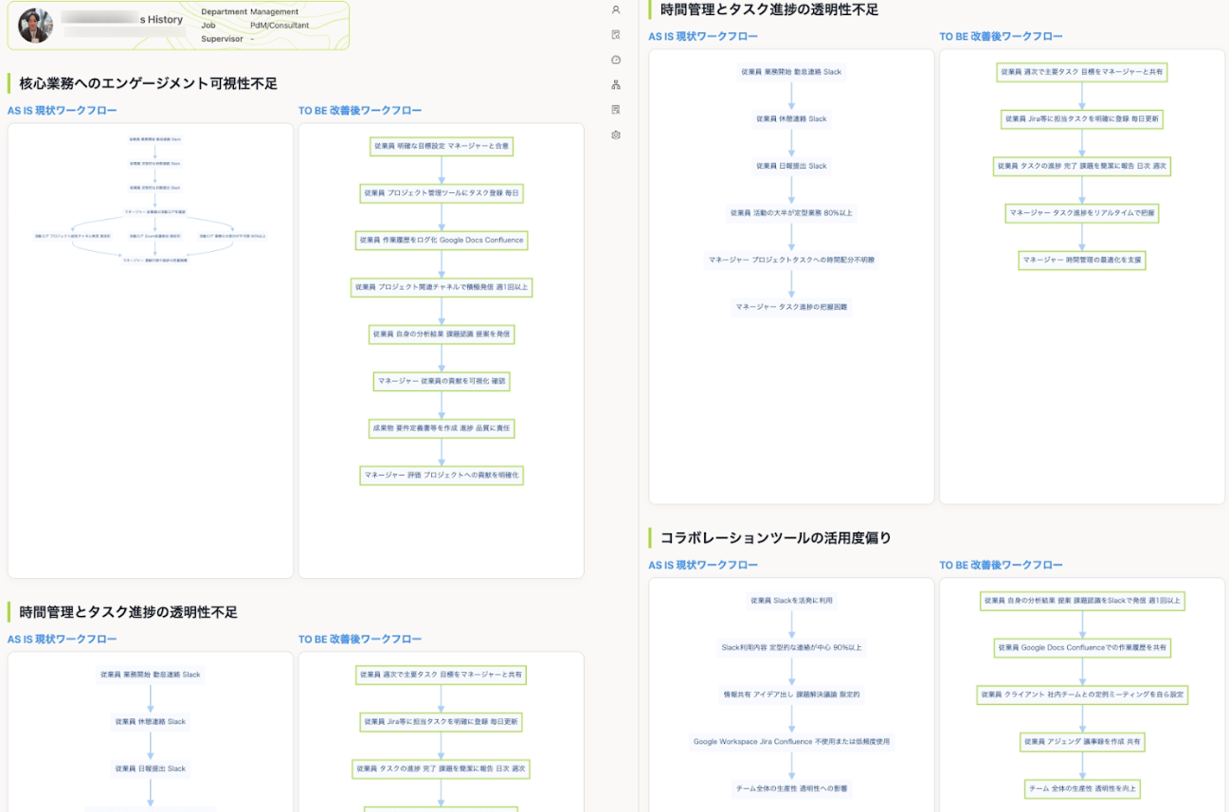This screenshot has width=1229, height=812.
Task: Select node チーム 全体の生産性 透明性を向上
Action: pos(1082,788)
